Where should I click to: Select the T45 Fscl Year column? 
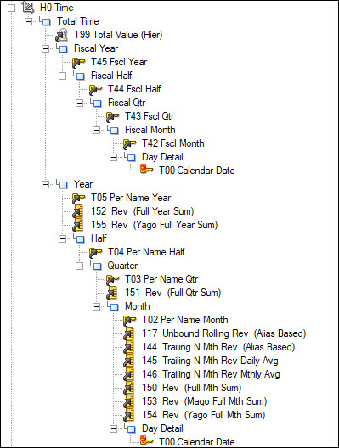(x=119, y=62)
